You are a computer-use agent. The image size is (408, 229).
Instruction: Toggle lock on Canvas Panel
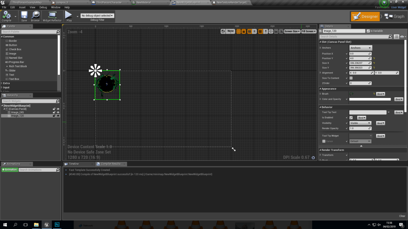[54, 109]
